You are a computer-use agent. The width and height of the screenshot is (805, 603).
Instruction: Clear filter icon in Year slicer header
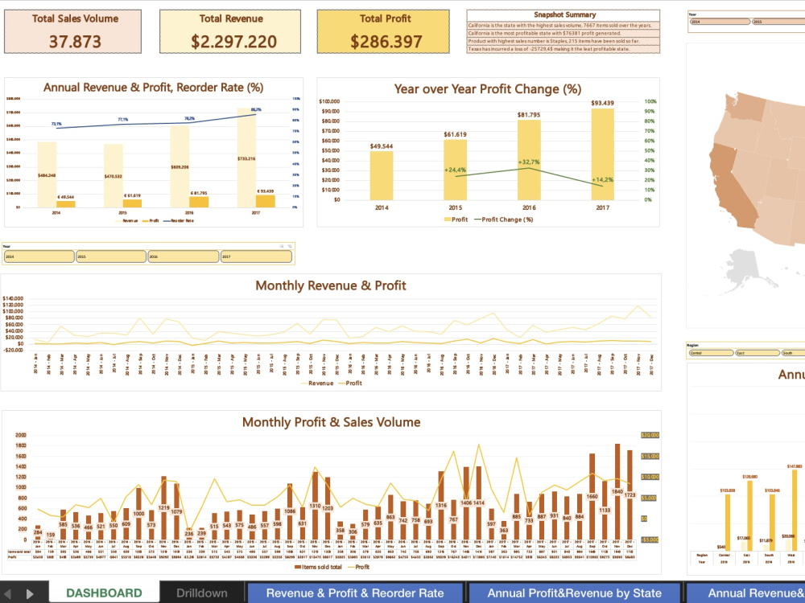[x=290, y=246]
